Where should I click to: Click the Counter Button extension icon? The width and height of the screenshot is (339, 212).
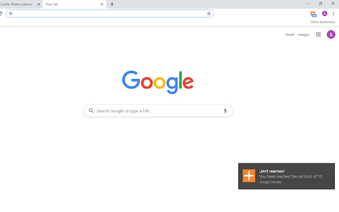tap(313, 14)
